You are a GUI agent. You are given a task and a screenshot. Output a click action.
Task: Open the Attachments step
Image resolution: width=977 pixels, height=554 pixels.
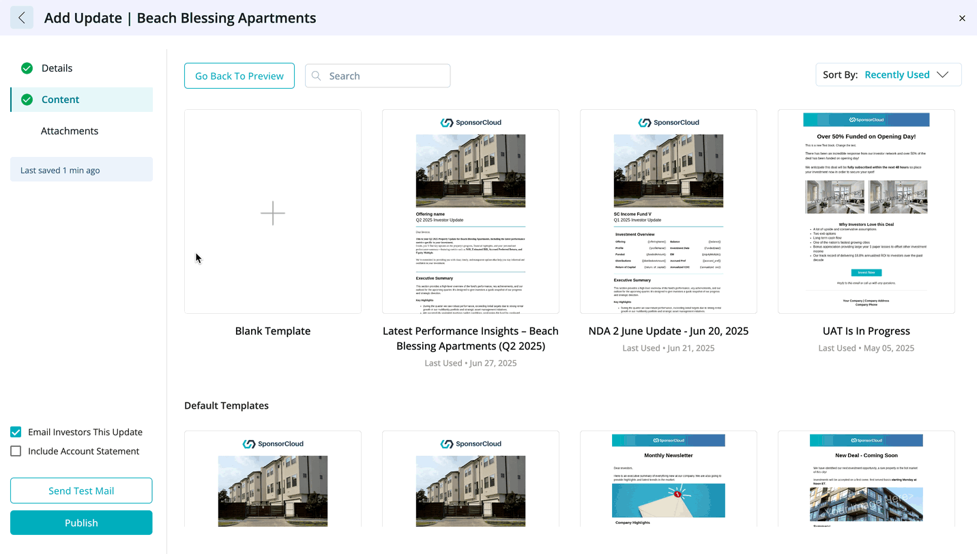(x=70, y=131)
